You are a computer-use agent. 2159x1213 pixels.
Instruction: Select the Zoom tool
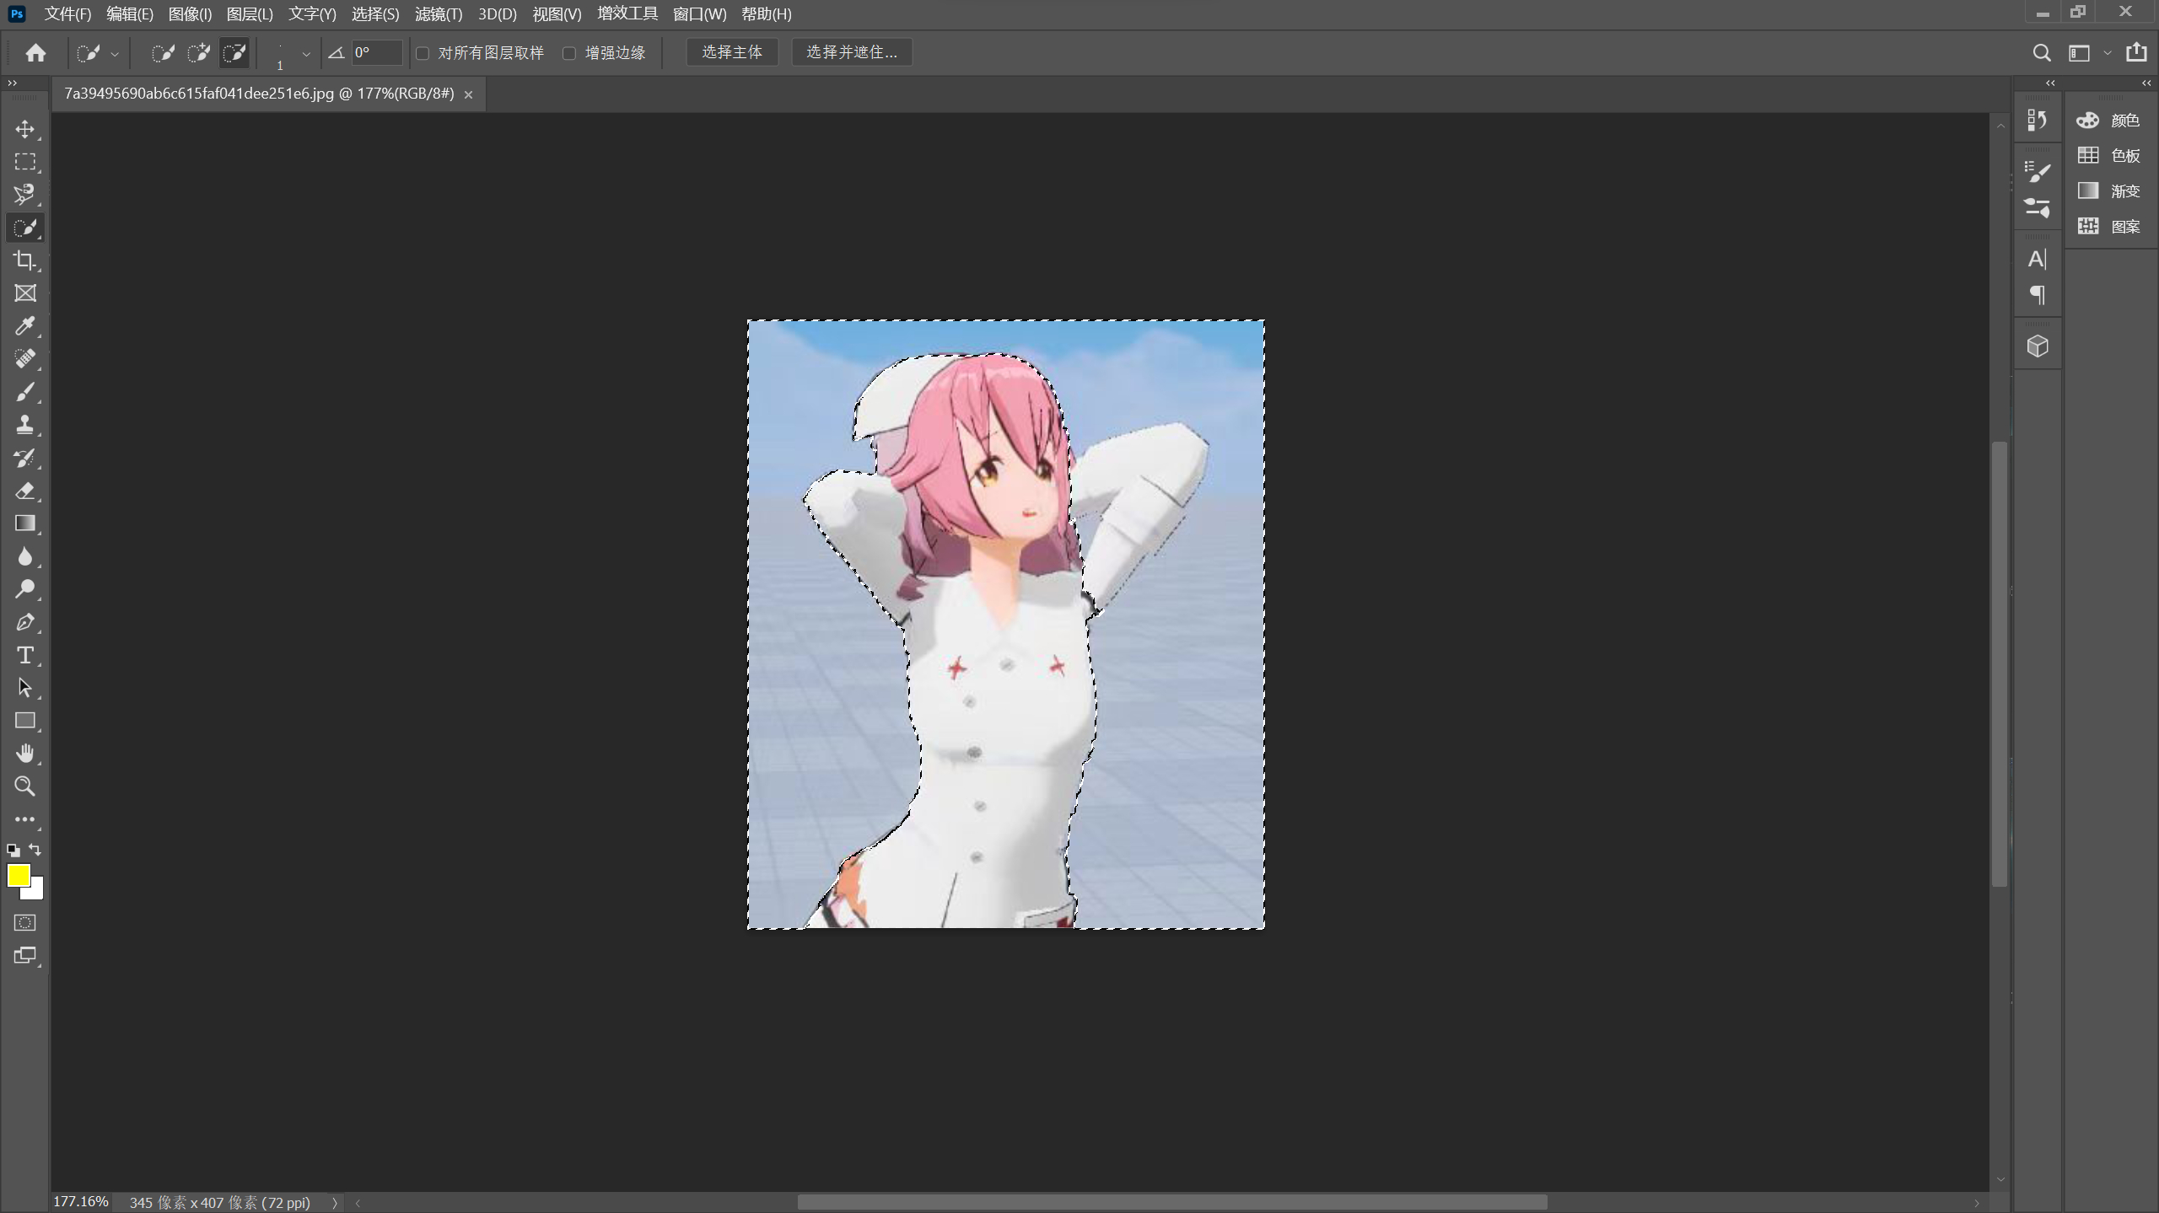25,786
